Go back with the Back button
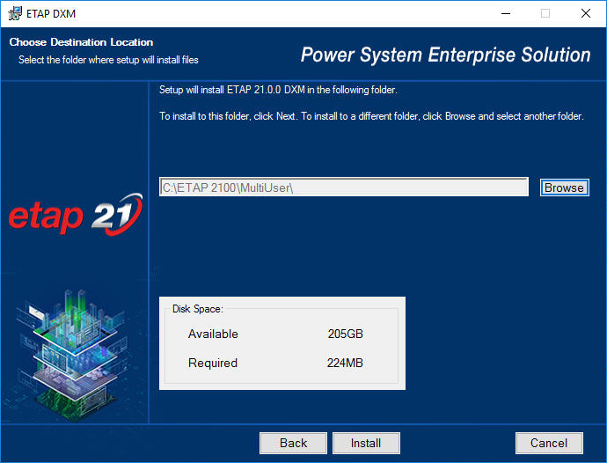The height and width of the screenshot is (463, 607). [x=293, y=443]
